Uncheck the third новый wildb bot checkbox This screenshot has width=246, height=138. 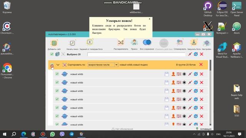57,91
